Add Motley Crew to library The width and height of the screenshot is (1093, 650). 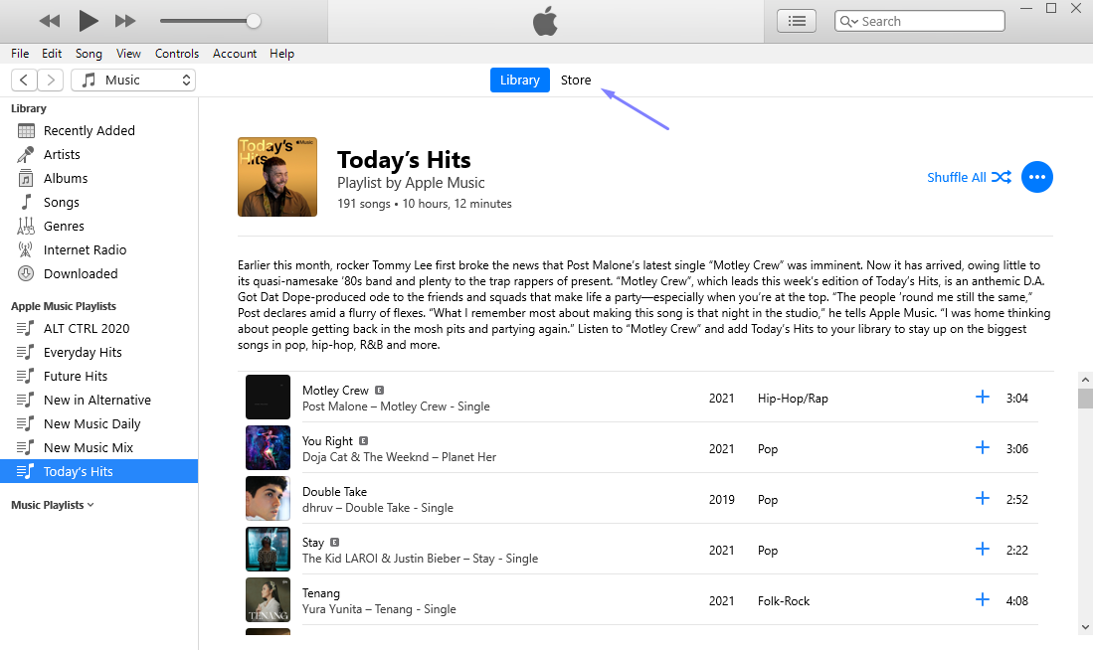tap(983, 397)
